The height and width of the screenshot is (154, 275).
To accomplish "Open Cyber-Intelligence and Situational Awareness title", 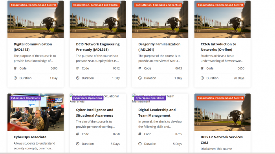I will [95, 113].
